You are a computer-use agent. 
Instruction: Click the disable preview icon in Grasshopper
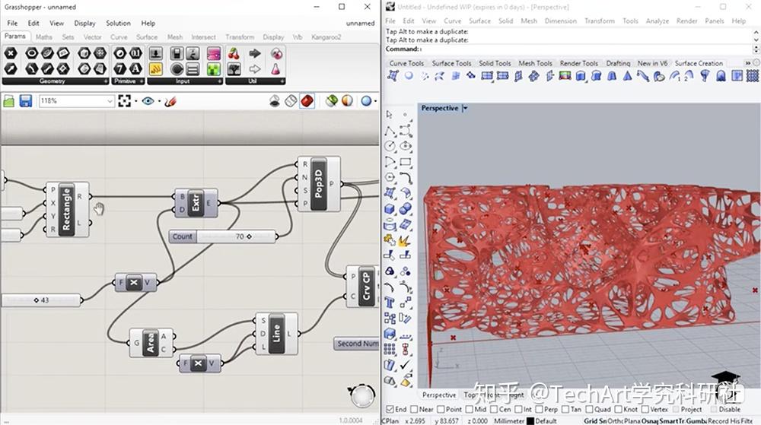click(x=274, y=101)
